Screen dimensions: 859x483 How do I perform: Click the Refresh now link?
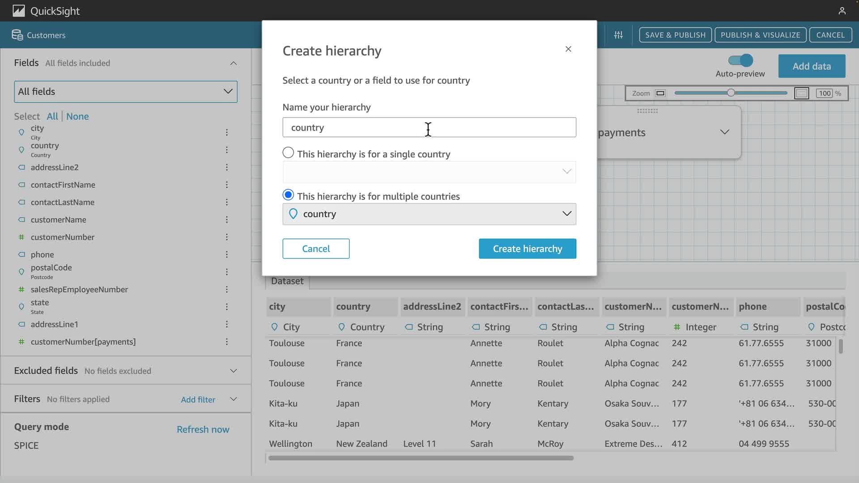coord(203,429)
